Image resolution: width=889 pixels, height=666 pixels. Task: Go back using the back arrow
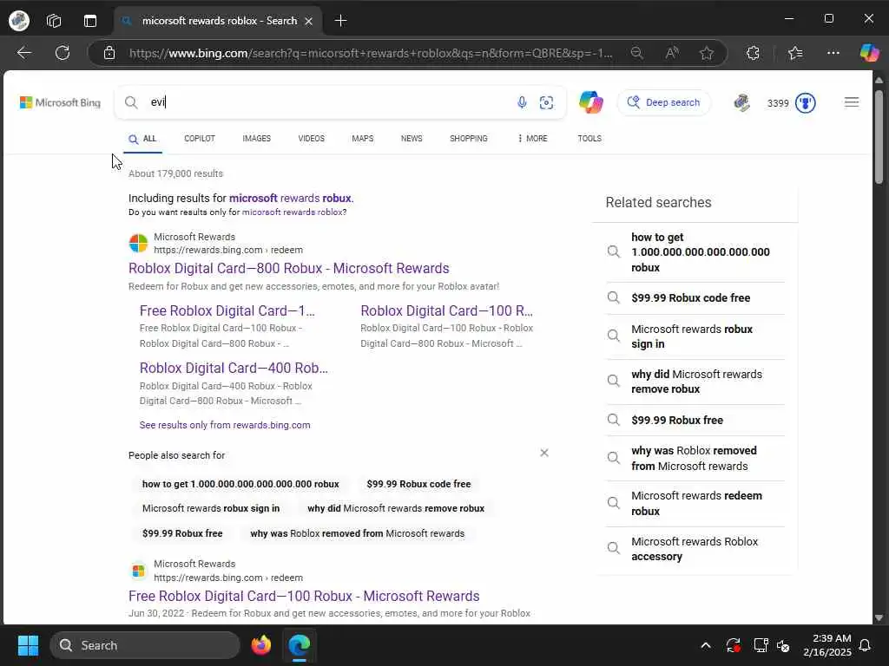[x=23, y=53]
